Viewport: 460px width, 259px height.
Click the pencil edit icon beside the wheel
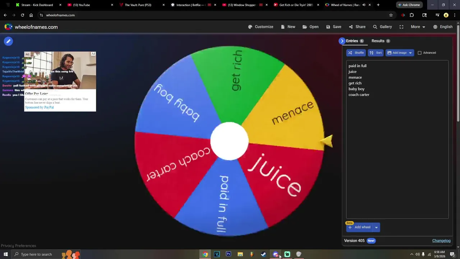tap(8, 41)
